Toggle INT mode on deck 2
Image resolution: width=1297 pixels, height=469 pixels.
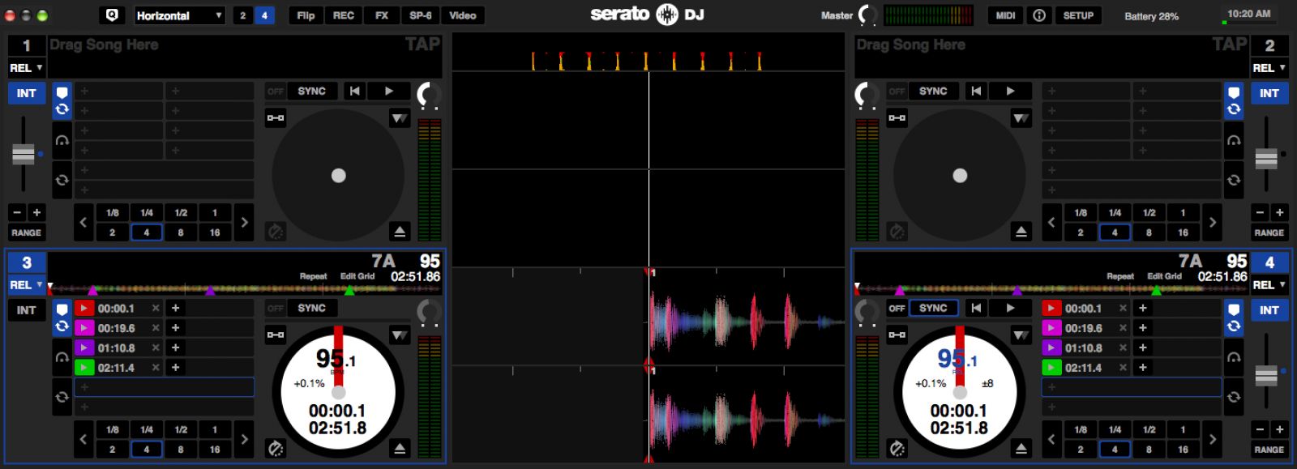tap(1269, 93)
